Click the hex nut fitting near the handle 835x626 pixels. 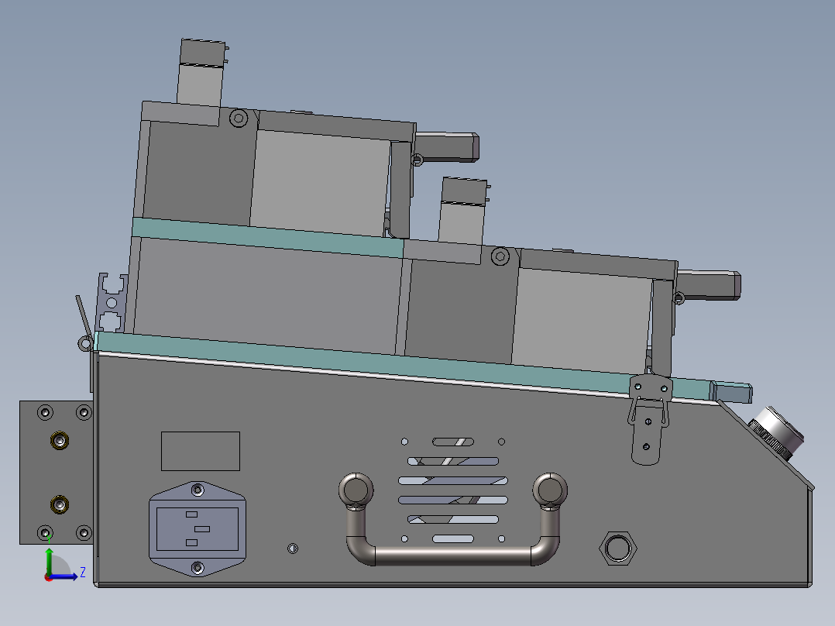coord(617,549)
